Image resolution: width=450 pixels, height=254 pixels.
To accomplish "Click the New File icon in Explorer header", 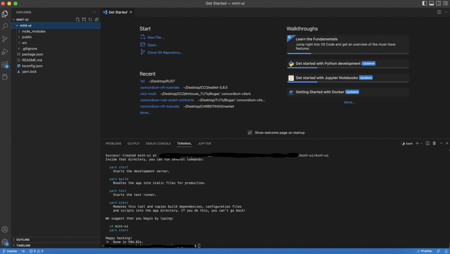I will (x=78, y=20).
